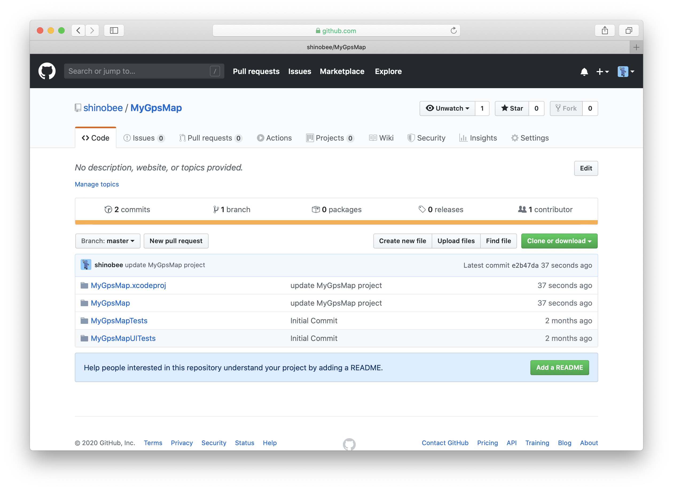This screenshot has height=490, width=673.
Task: Open the Branch: master dropdown
Action: click(107, 241)
